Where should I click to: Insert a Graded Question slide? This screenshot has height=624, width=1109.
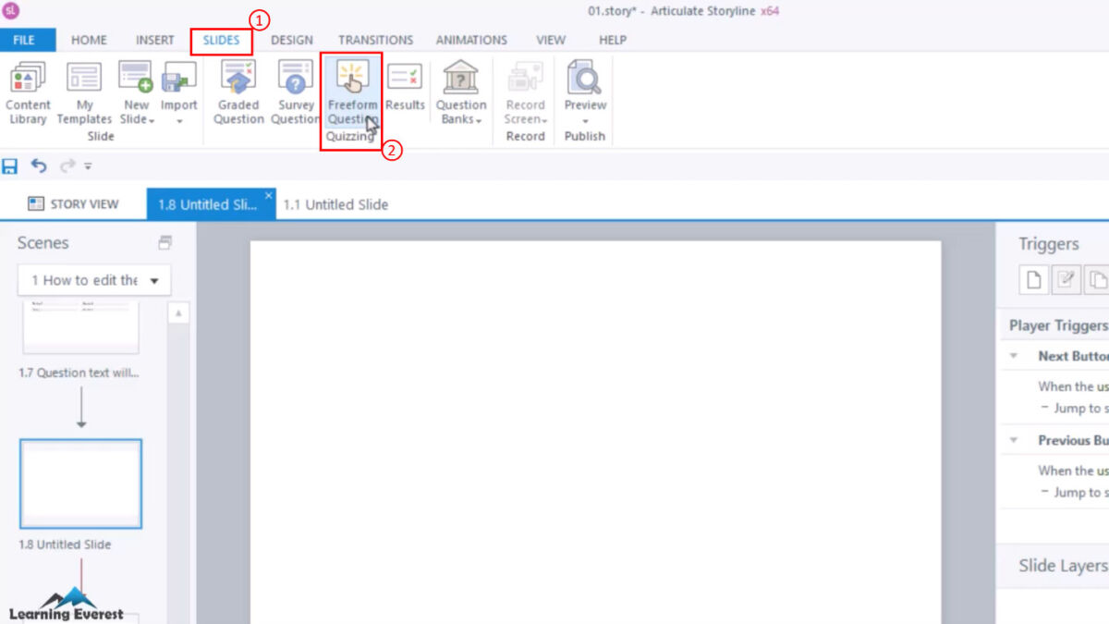238,92
